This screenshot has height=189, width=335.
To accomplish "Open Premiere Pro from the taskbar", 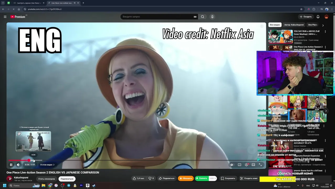I will pyautogui.click(x=81, y=186).
